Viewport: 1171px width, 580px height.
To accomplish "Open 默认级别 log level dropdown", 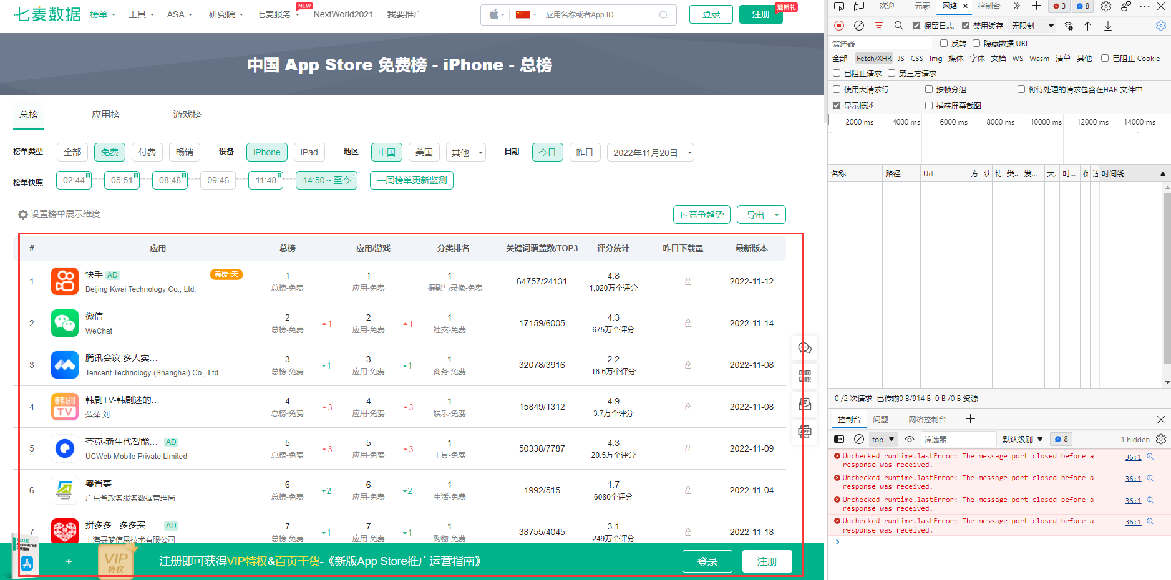I will pyautogui.click(x=1022, y=439).
